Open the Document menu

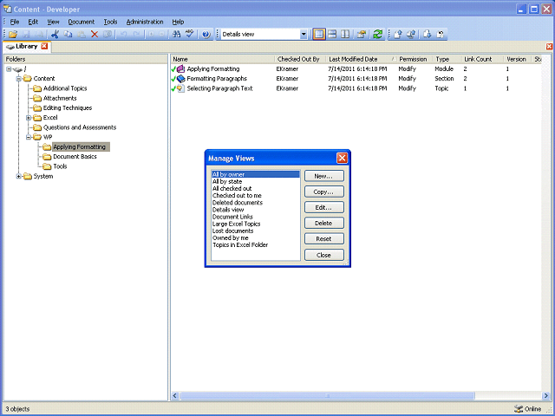[x=81, y=22]
